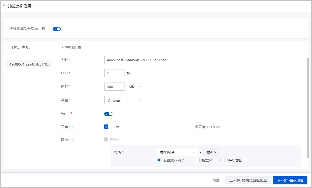Viewport: 312px width, 188px height.
Task: Click the back arrow beside 创建迁移任务
Action: coord(4,6)
